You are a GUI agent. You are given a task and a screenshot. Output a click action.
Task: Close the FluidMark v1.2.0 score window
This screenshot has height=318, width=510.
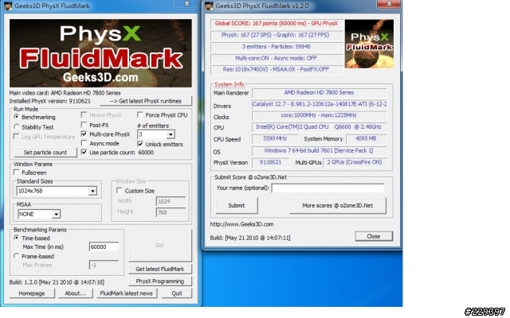pos(389,3)
